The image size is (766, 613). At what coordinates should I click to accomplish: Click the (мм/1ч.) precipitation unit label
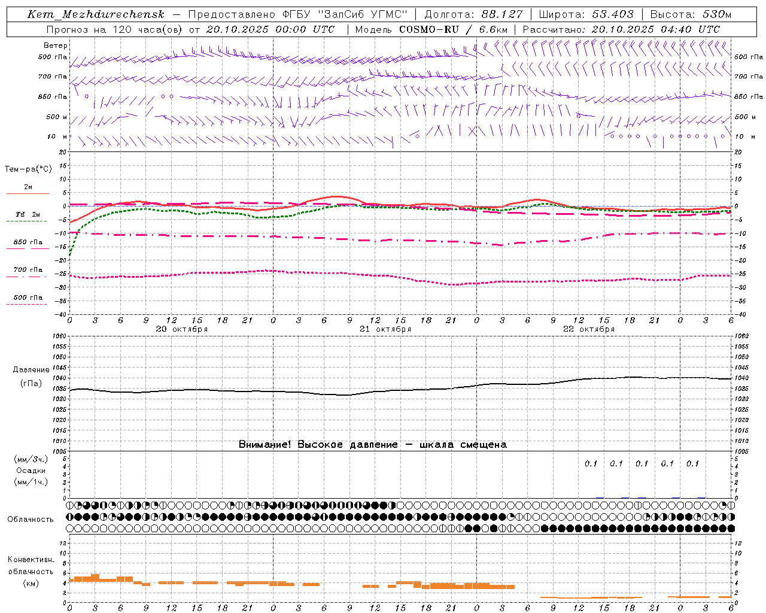tap(31, 482)
